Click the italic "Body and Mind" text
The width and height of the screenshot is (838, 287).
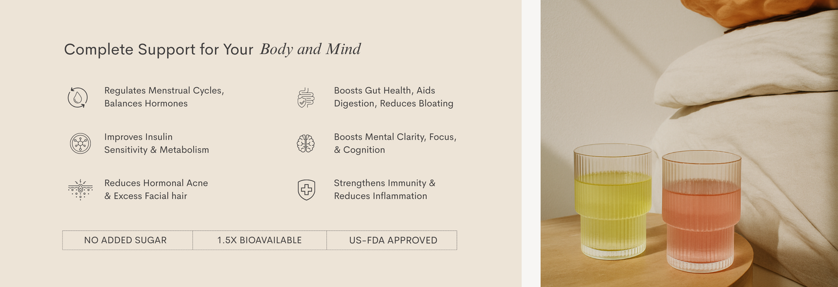(x=311, y=50)
